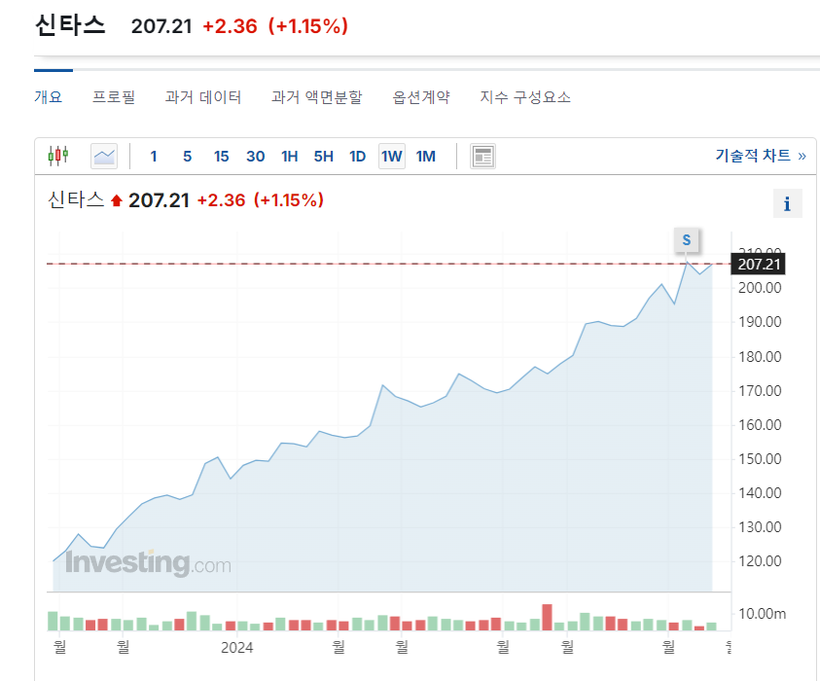Set chart interval to 1D
820x681 pixels.
click(x=357, y=156)
